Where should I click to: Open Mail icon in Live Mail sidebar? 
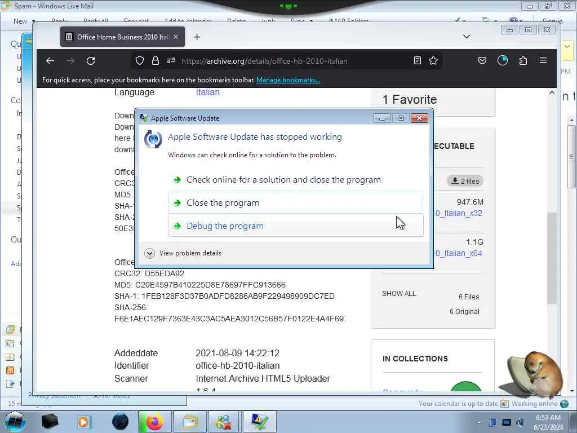coord(10,329)
